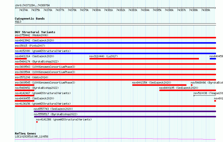The height and width of the screenshot is (142, 223).
Task: Select the 6q13 band label
Action: [x=18, y=22]
